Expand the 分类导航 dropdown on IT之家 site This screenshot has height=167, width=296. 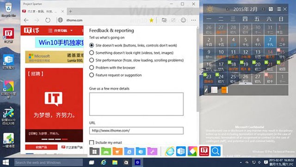[60, 31]
